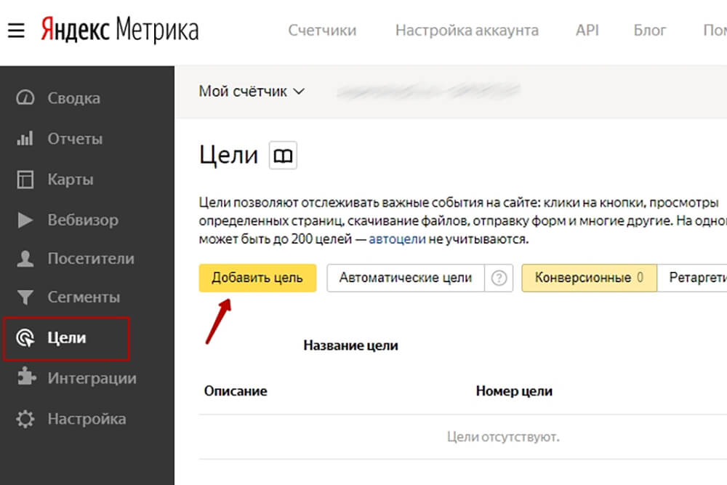Select Цели in the sidebar
The image size is (727, 485).
(x=67, y=338)
